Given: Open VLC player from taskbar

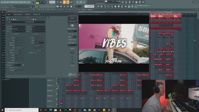Looking at the screenshot, I should tap(60, 110).
